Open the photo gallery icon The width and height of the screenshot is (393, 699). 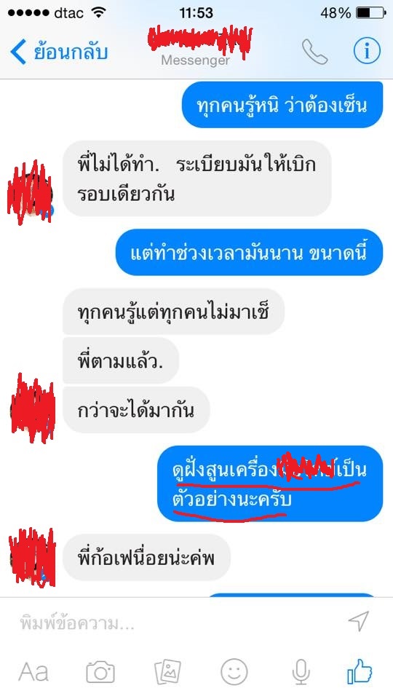pos(167,672)
